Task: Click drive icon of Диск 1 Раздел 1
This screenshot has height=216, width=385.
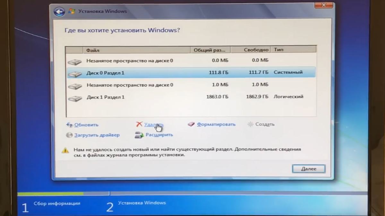Action: pos(75,98)
